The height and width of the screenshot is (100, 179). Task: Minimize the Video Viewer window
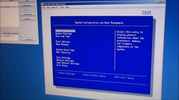(157, 2)
